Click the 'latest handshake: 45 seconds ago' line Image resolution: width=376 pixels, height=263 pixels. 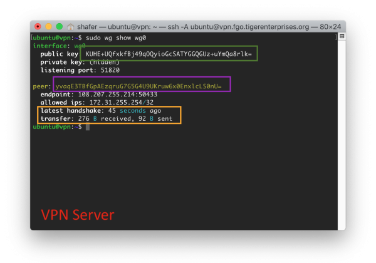(x=101, y=111)
